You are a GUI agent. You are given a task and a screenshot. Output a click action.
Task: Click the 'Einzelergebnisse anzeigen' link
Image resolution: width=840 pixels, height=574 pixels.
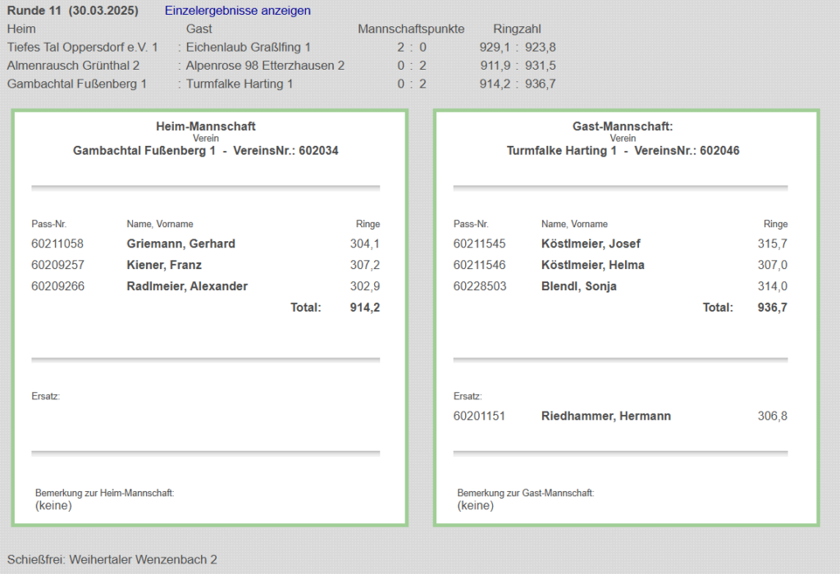point(238,11)
